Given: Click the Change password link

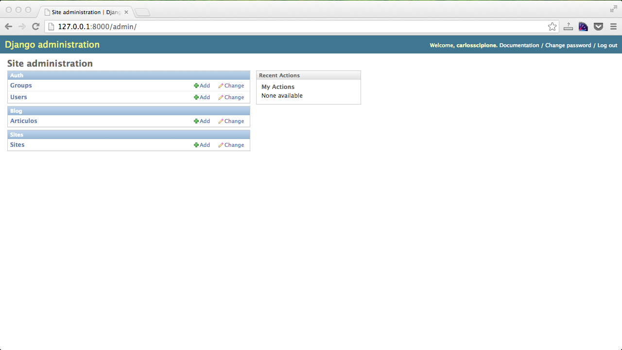Looking at the screenshot, I should click(x=568, y=45).
